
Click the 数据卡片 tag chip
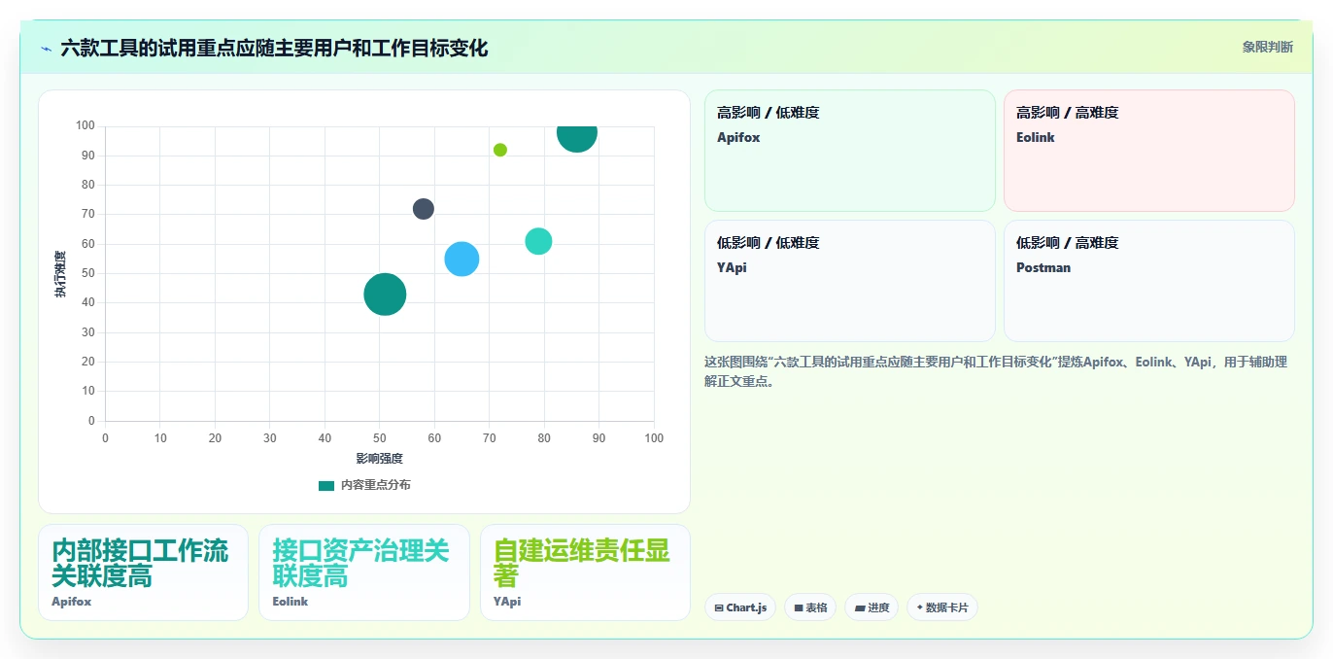[x=942, y=607]
